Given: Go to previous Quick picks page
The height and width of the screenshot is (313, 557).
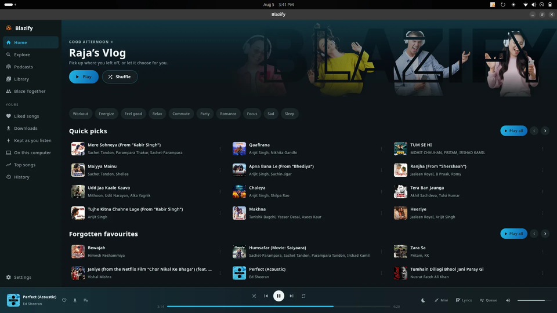Looking at the screenshot, I should 534,130.
